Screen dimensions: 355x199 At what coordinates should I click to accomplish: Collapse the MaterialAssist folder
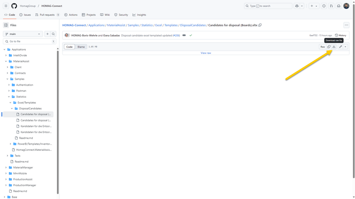click(x=6, y=61)
